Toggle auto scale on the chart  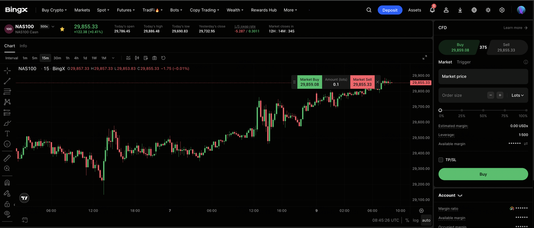pyautogui.click(x=426, y=220)
